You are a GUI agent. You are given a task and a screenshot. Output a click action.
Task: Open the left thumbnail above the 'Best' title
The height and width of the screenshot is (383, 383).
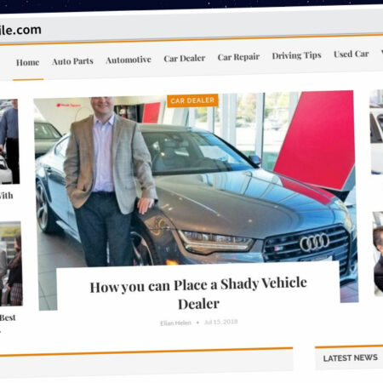click(x=11, y=264)
